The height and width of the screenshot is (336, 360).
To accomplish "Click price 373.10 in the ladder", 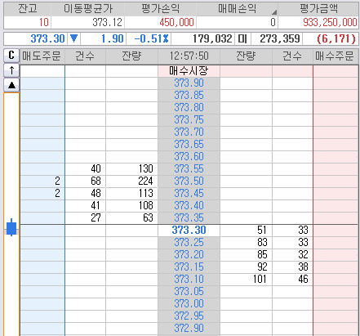I will pyautogui.click(x=189, y=280).
